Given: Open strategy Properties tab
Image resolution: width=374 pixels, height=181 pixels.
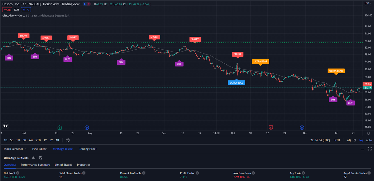Looking at the screenshot, I should (84, 164).
